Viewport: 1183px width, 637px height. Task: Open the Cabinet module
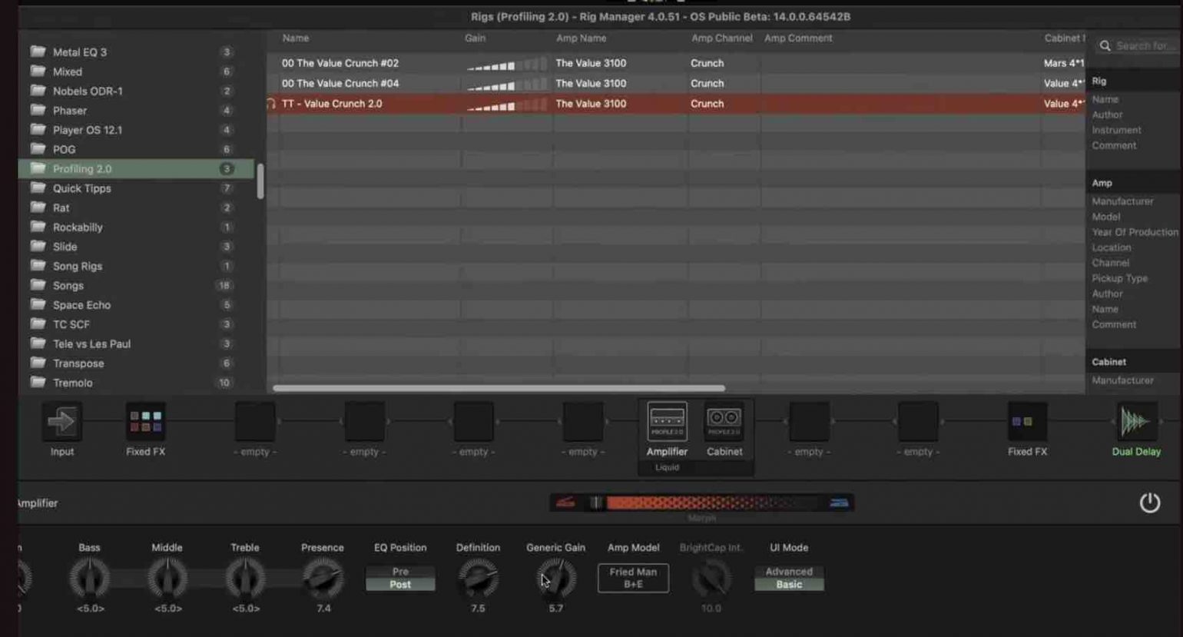724,421
